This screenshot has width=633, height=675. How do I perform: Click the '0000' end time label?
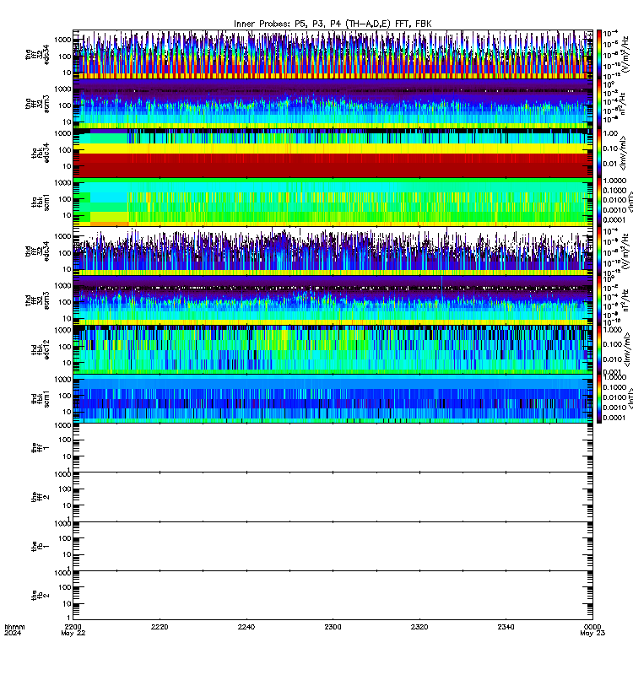pos(592,627)
